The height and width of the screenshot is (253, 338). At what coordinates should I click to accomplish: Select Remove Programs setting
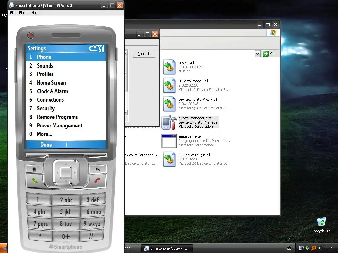(66, 117)
